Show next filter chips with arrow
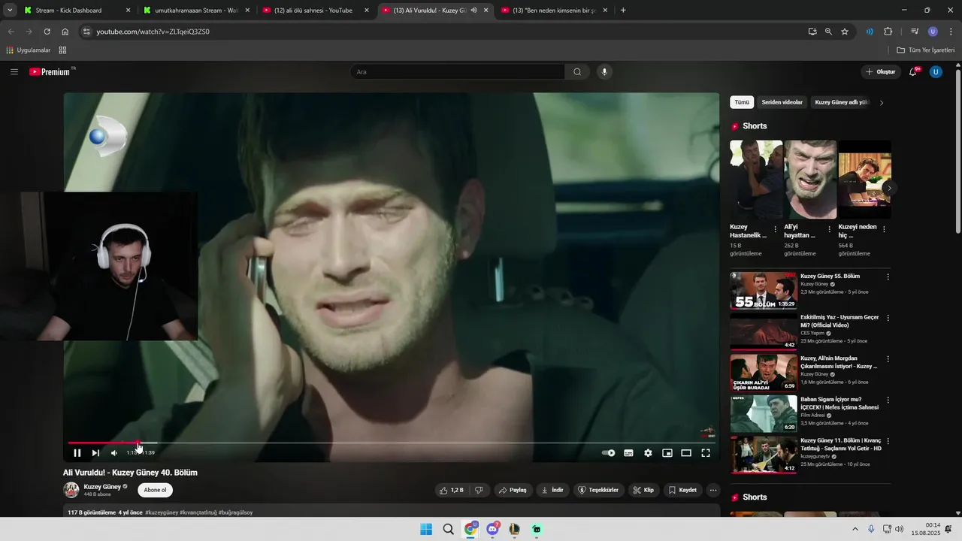 coord(882,103)
